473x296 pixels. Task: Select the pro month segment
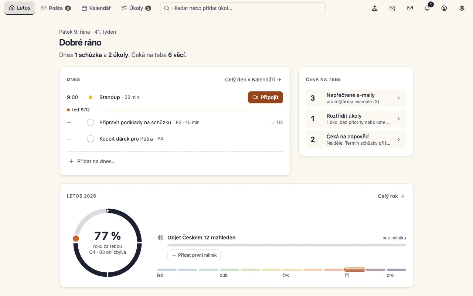coord(397,270)
